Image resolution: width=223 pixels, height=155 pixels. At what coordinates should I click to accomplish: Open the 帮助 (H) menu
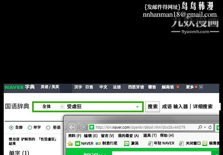coord(167,136)
